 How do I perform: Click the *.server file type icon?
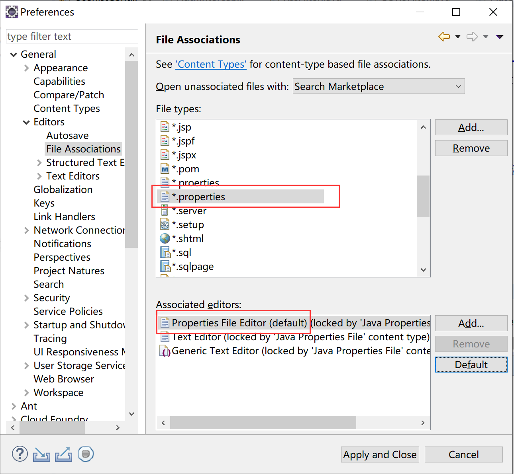[165, 211]
